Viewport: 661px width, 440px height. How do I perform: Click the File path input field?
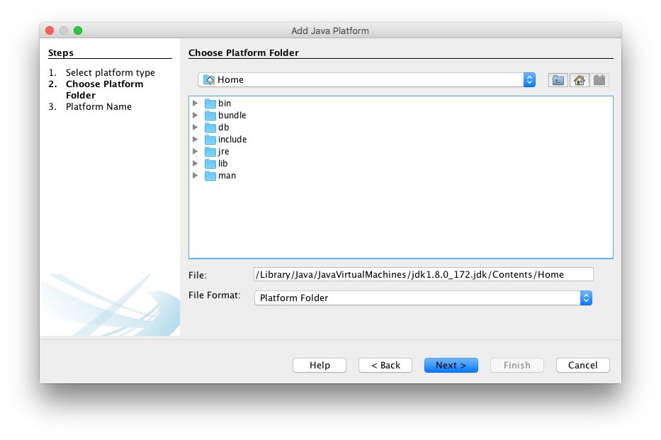pos(423,274)
